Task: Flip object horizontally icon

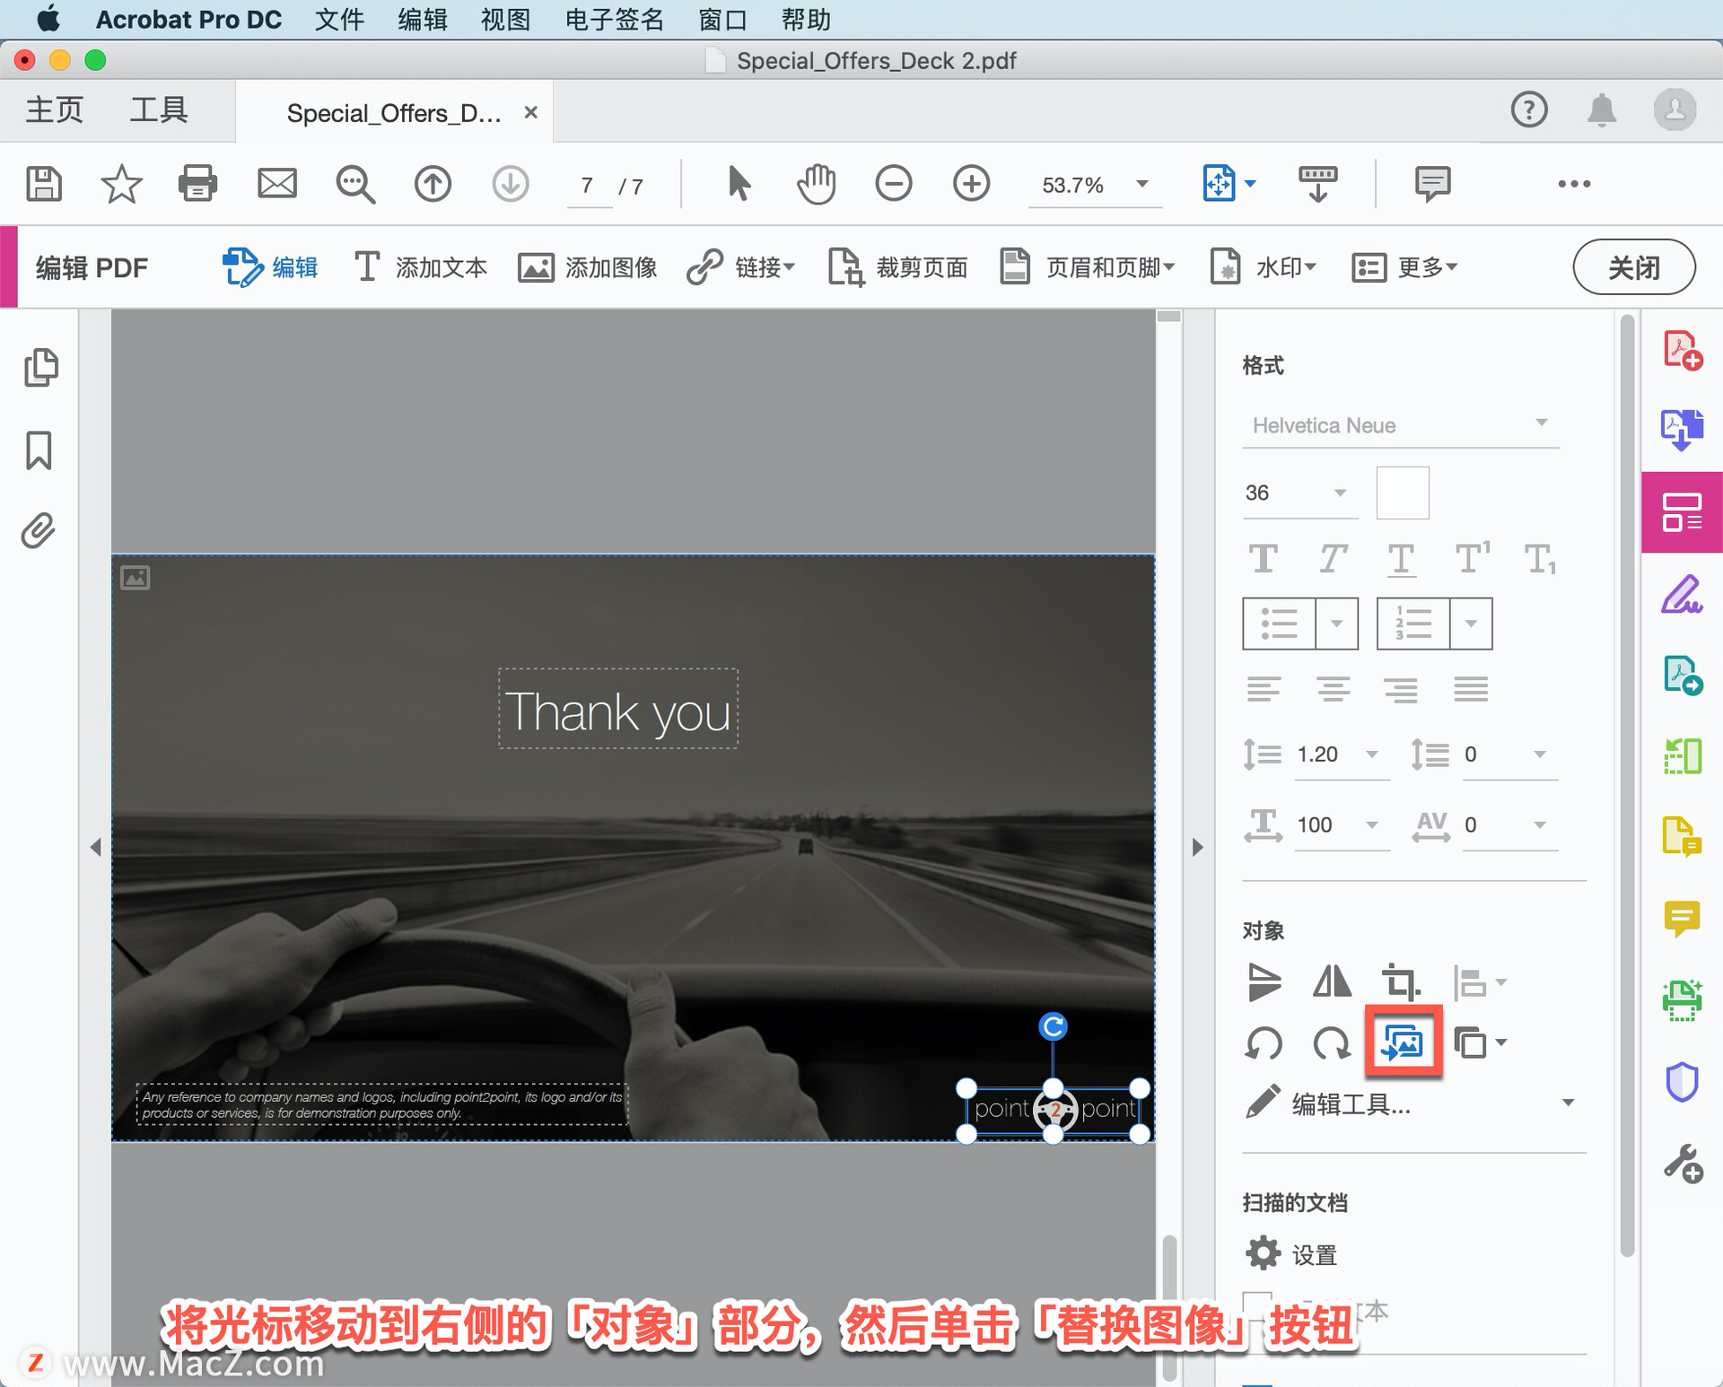Action: (1332, 981)
